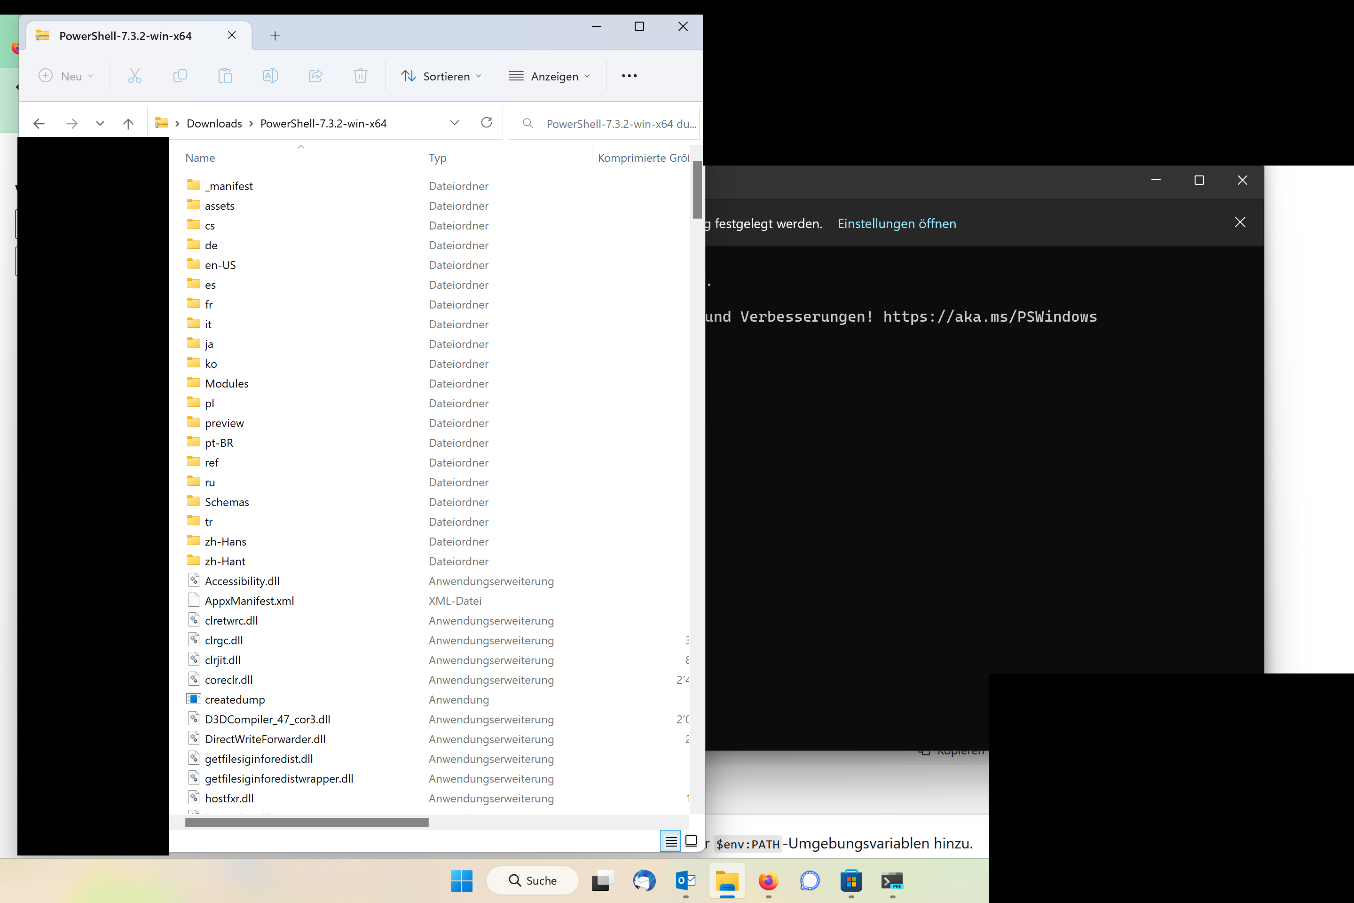Open the Anzeigen view dropdown
This screenshot has height=903, width=1354.
[550, 76]
